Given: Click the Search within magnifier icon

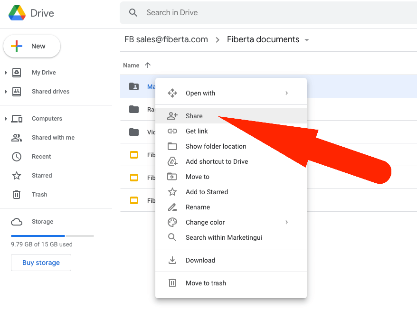Looking at the screenshot, I should click(172, 237).
